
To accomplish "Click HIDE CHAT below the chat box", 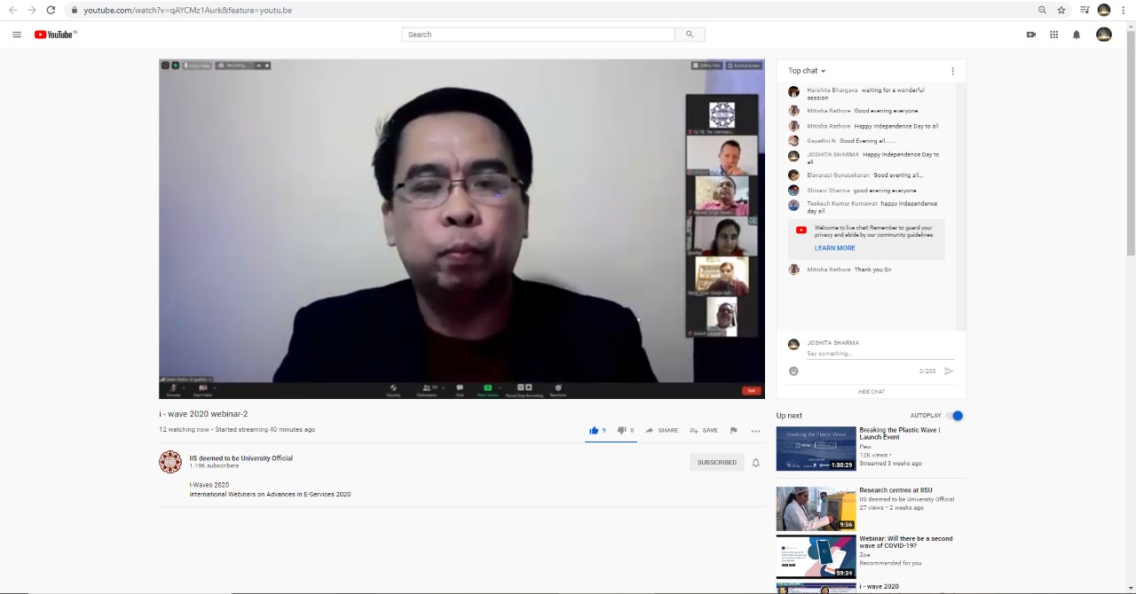I will click(871, 392).
